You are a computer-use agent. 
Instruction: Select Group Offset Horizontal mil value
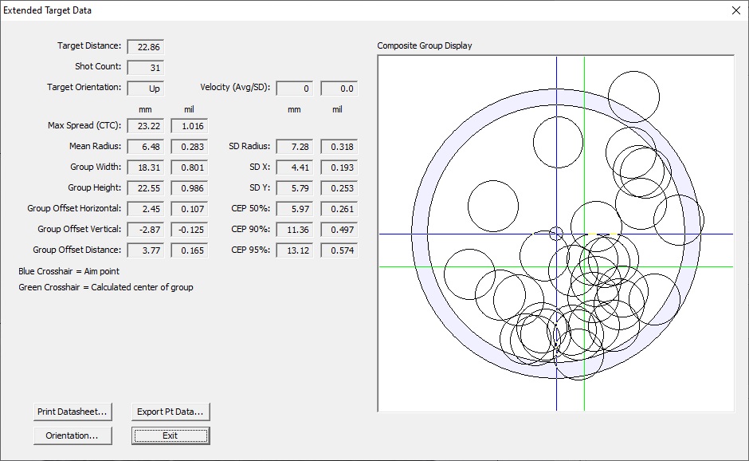(189, 209)
